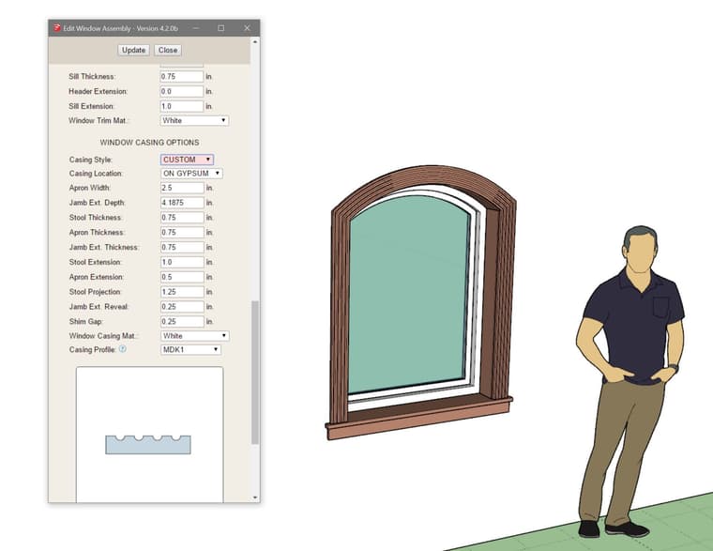Click the Stool Projection input field

tap(181, 292)
